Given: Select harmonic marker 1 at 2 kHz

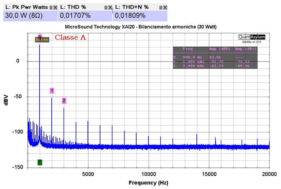Looking at the screenshot, I should point(52,91).
